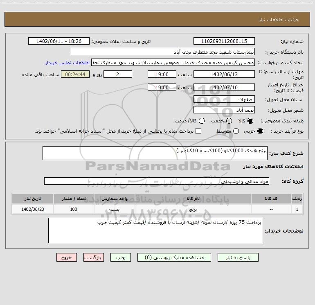
Task: Select the خدمت radio button
Action: click(229, 121)
